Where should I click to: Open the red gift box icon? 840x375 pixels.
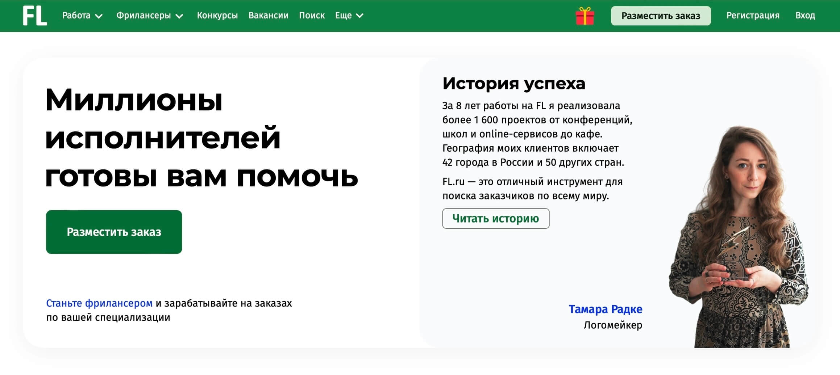[x=585, y=16]
